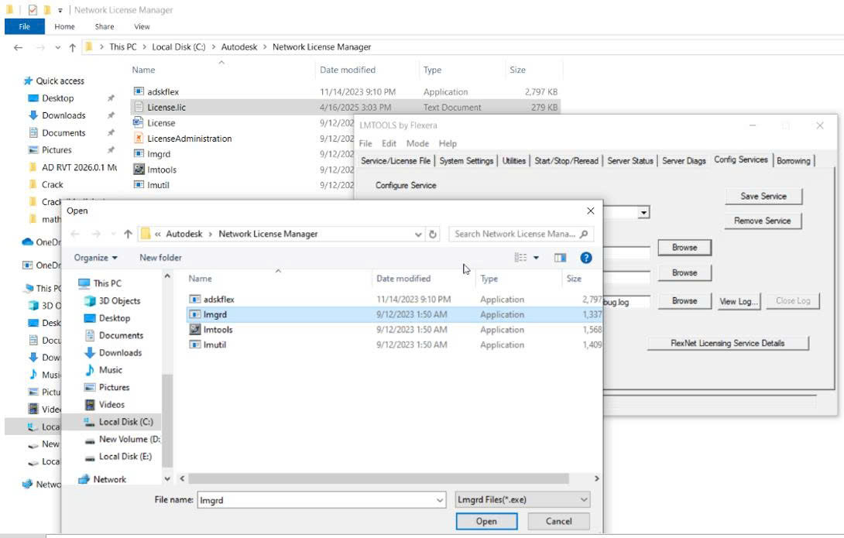Click the search magnifier in Open dialog
Viewport: 844px width, 538px height.
(x=584, y=234)
